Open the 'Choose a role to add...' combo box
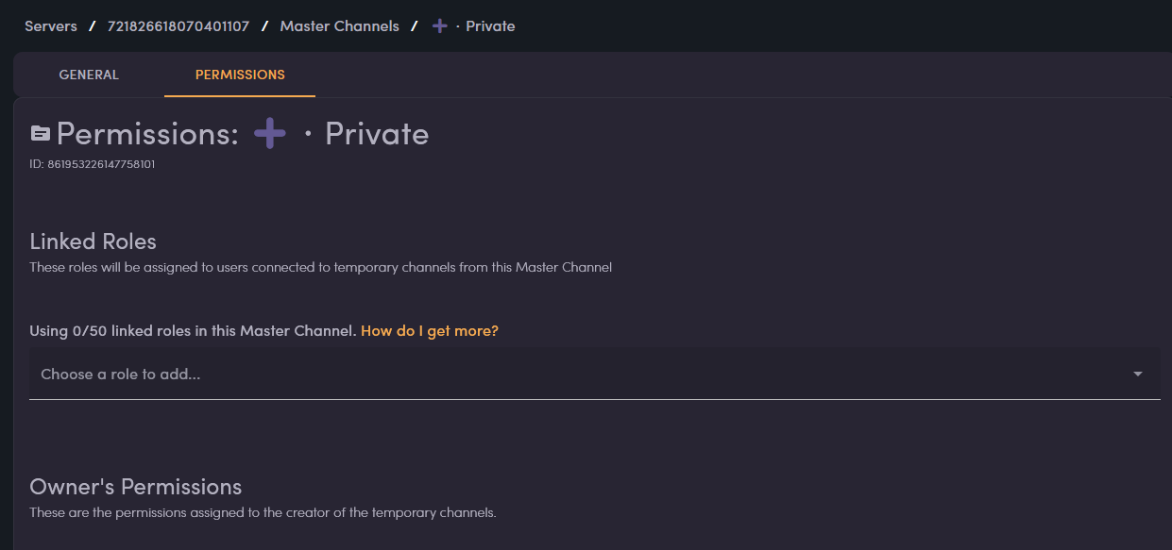1172x550 pixels. click(595, 375)
